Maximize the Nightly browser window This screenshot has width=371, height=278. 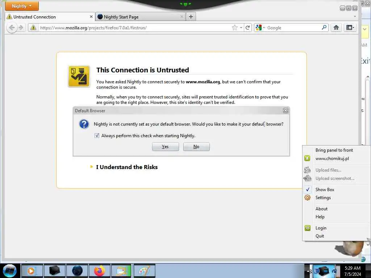[x=349, y=8]
